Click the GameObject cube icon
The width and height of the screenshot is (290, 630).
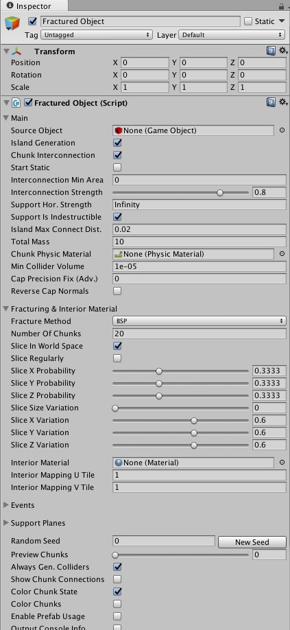point(12,24)
